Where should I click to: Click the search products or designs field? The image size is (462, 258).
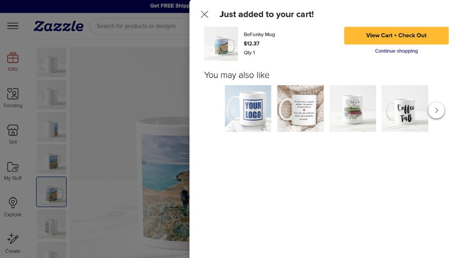(139, 26)
